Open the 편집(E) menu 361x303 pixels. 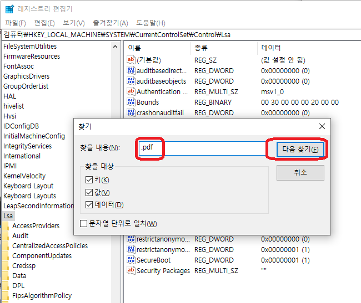[44, 23]
